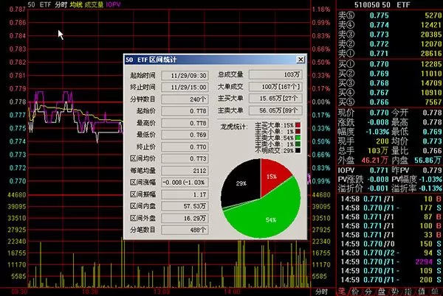Open the 分 tab in bottom tab strip

point(368,292)
